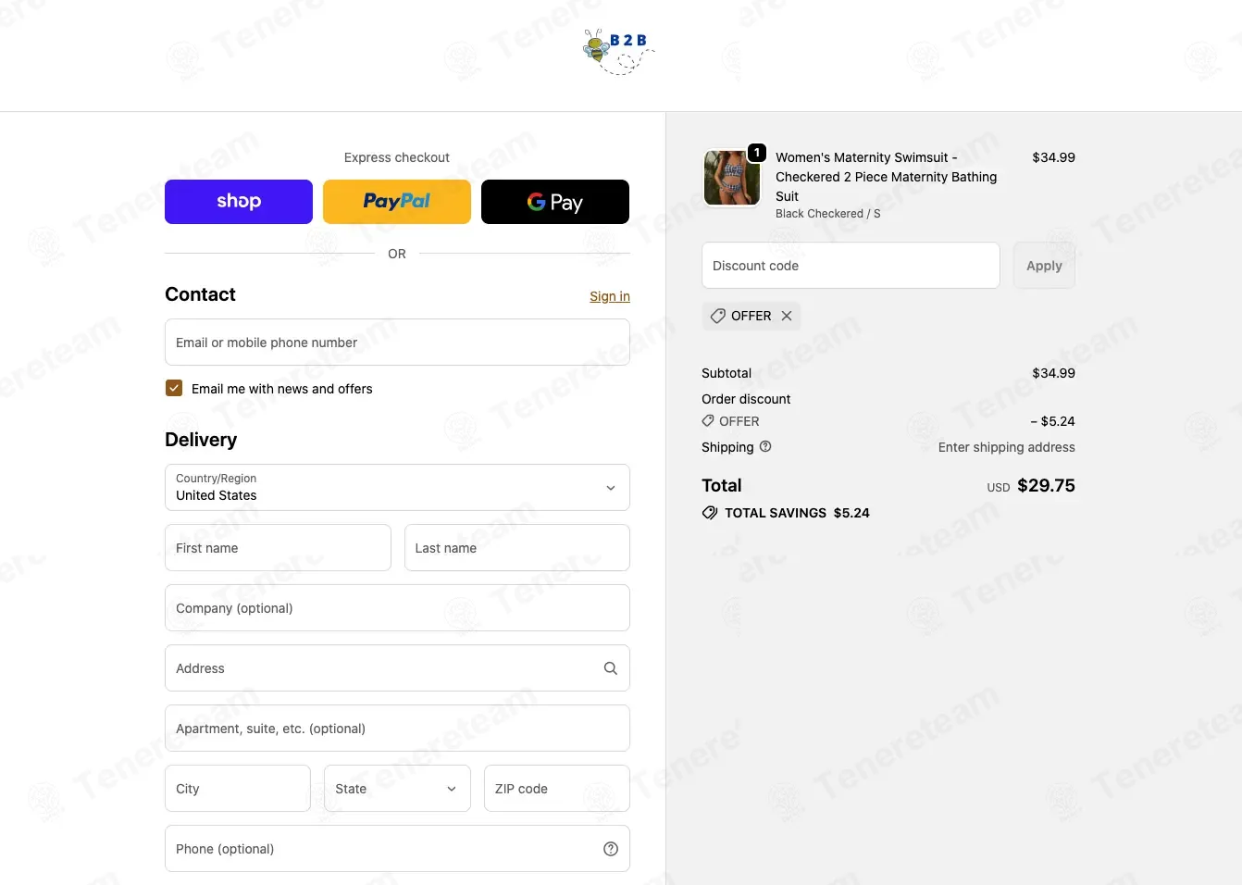Click the product title text

pos(886,177)
